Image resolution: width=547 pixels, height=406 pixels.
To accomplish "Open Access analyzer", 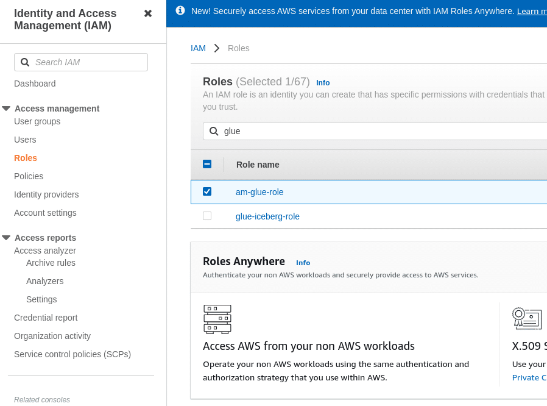I will (45, 251).
